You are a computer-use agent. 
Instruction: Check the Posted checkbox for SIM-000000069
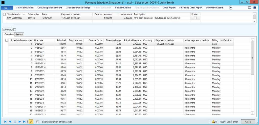point(195,18)
